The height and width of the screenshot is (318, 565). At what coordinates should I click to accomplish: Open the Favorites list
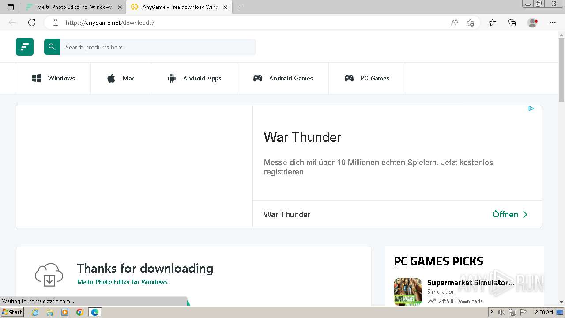[493, 23]
